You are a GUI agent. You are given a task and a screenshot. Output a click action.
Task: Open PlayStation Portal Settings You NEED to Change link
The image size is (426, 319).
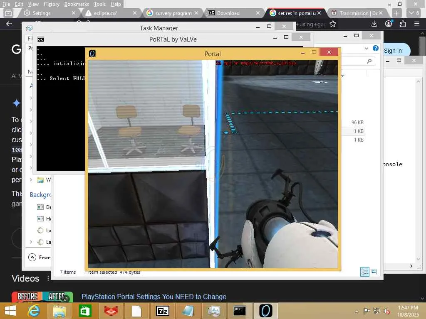click(x=154, y=297)
